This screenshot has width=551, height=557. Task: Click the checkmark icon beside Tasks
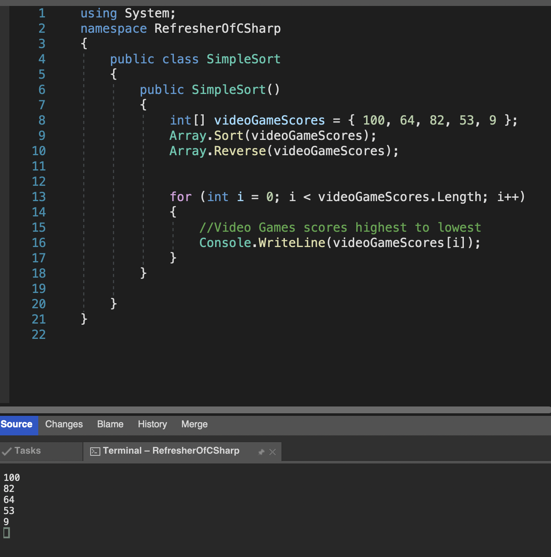click(6, 451)
